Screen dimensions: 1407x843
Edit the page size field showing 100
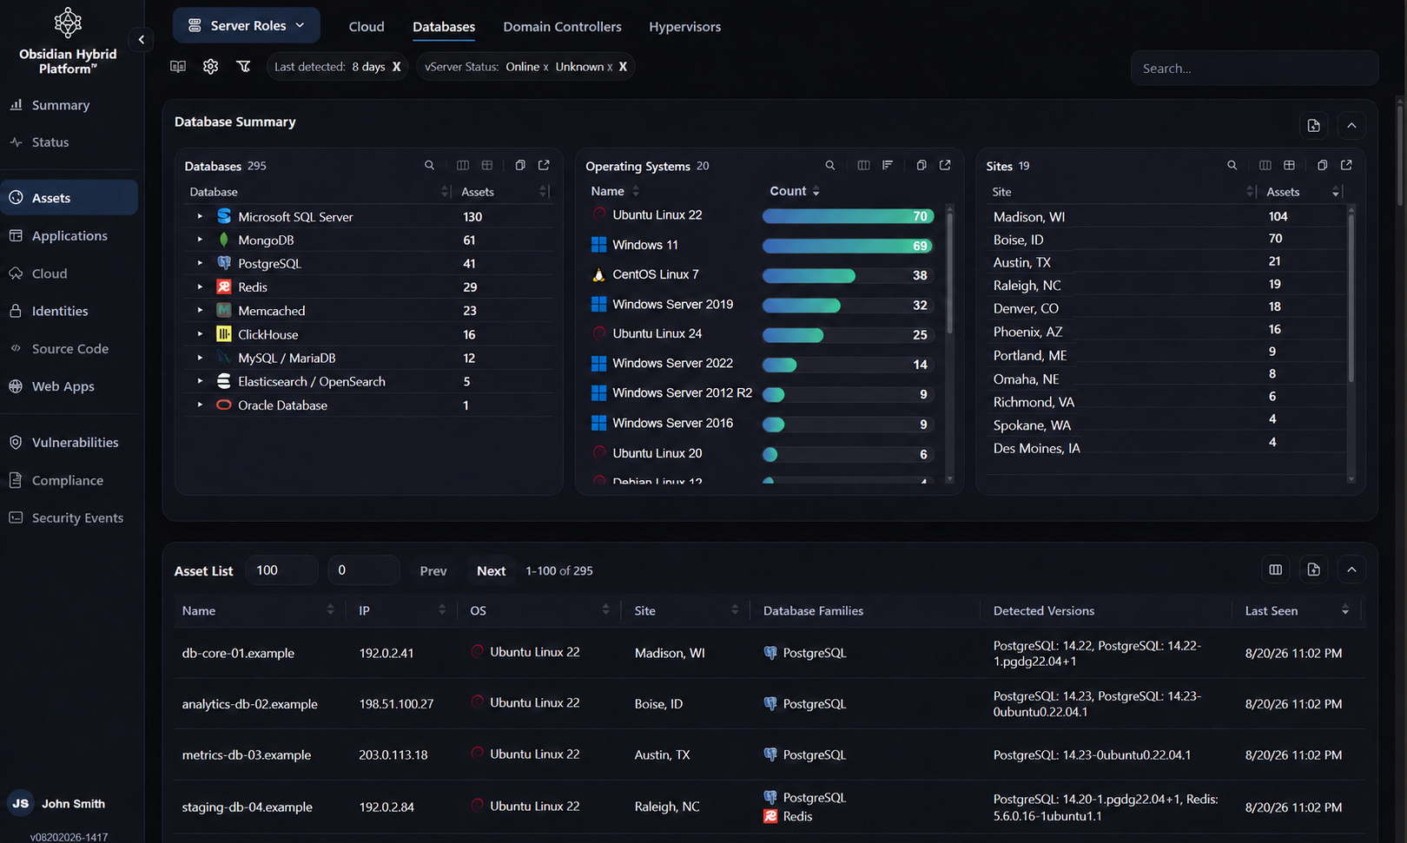tap(281, 570)
